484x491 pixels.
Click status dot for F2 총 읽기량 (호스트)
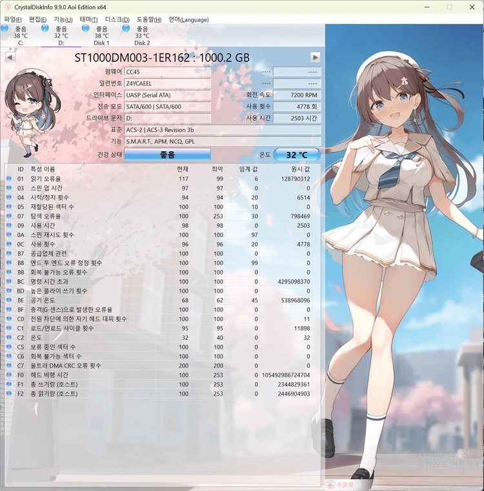[9, 393]
